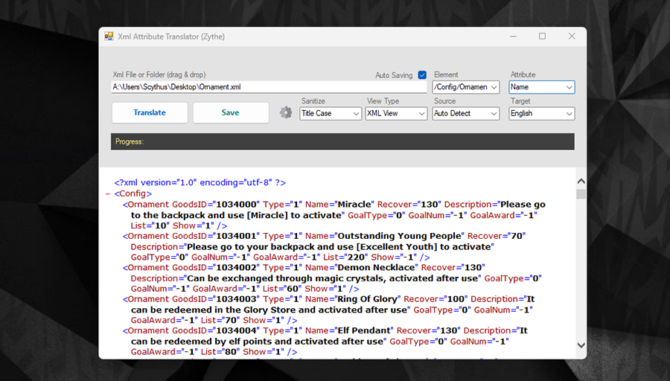This screenshot has height=381, width=670.
Task: Maximize the Xml Attribute Translator window
Action: coord(542,36)
